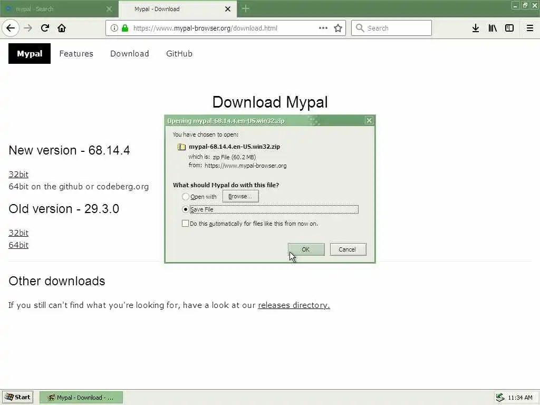The width and height of the screenshot is (540, 405).
Task: Click the 11:34 AM taskbar clock
Action: tap(520, 398)
